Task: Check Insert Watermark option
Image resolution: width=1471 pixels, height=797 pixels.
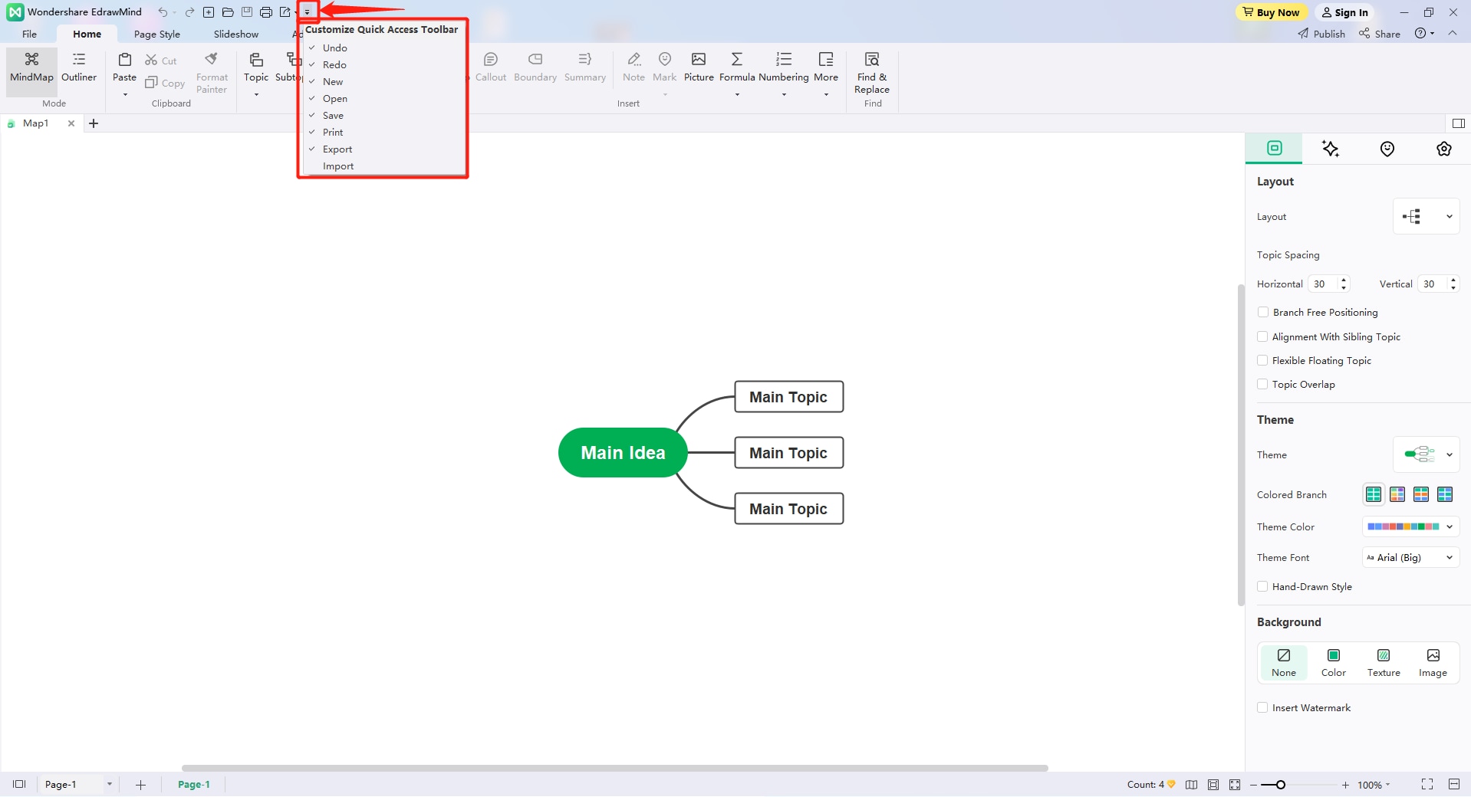Action: [1263, 707]
